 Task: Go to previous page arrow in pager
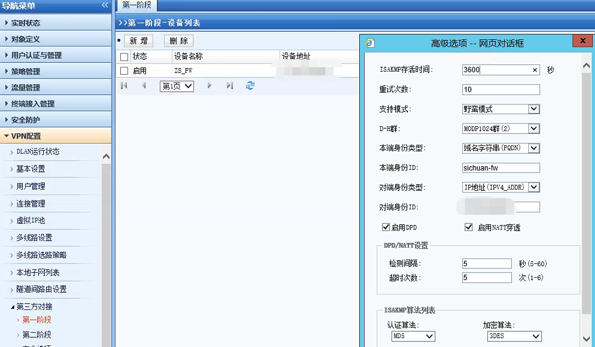144,86
